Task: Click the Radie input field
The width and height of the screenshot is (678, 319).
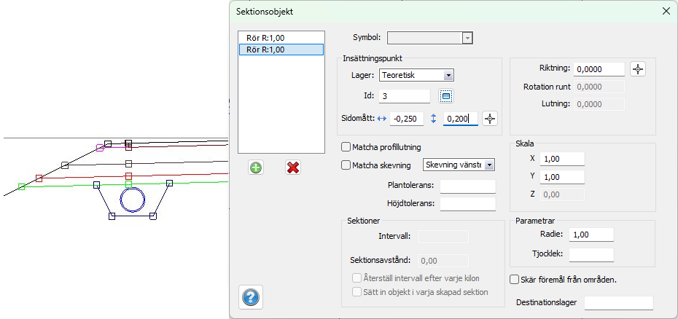Action: coord(591,235)
